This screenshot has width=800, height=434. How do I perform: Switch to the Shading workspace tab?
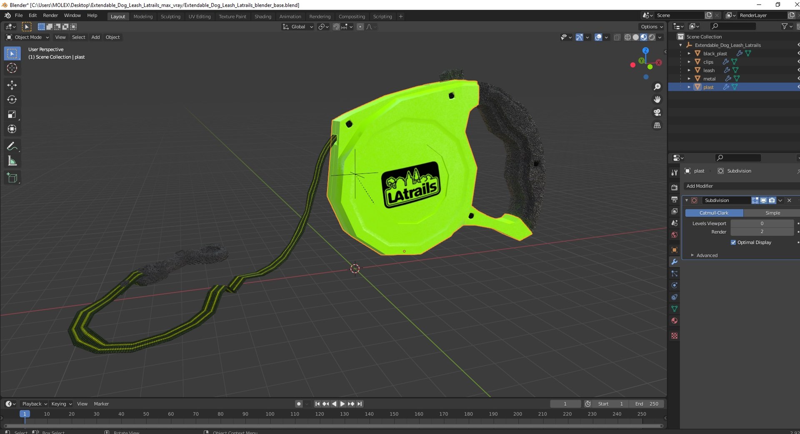tap(262, 17)
